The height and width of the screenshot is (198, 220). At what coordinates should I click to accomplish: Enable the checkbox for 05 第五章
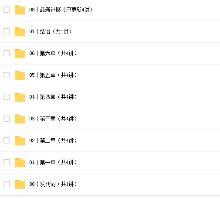[x=7, y=75]
